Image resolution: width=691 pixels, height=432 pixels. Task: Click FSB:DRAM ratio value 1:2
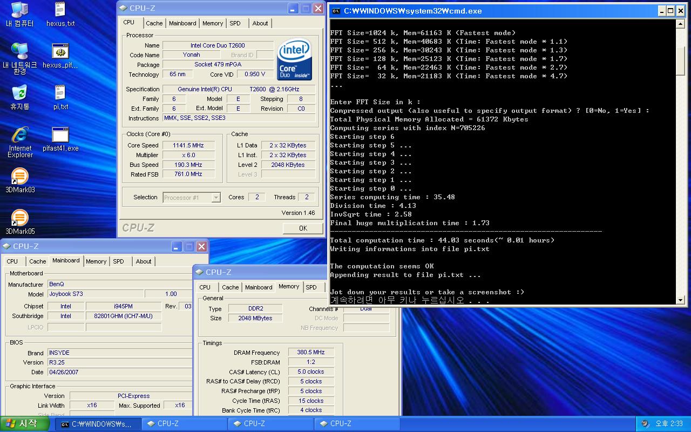click(311, 362)
